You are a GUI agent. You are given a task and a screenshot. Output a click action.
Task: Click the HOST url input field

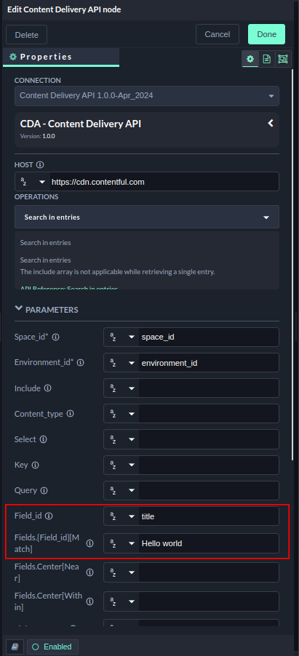pyautogui.click(x=164, y=182)
